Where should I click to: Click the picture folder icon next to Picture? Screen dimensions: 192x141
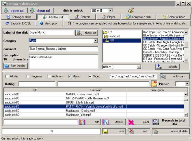154,84
